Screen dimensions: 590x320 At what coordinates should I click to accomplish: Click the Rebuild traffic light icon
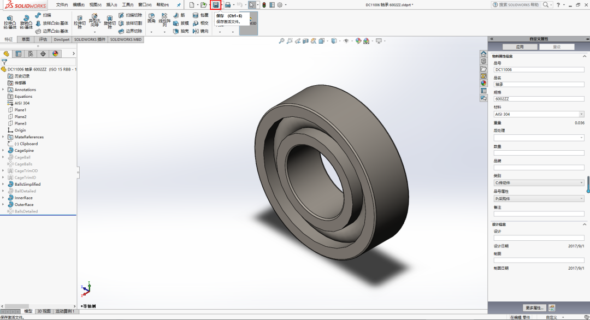pos(264,5)
